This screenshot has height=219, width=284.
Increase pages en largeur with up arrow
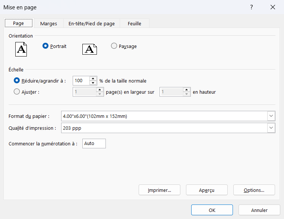(x=100, y=90)
